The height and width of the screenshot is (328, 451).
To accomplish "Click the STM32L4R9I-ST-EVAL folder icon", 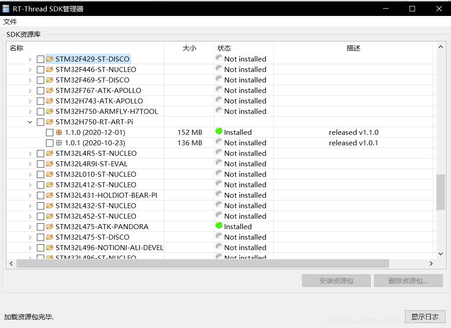I will tap(50, 164).
